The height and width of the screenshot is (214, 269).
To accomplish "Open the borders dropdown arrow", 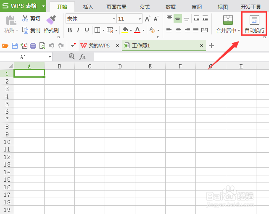I will click(103, 30).
